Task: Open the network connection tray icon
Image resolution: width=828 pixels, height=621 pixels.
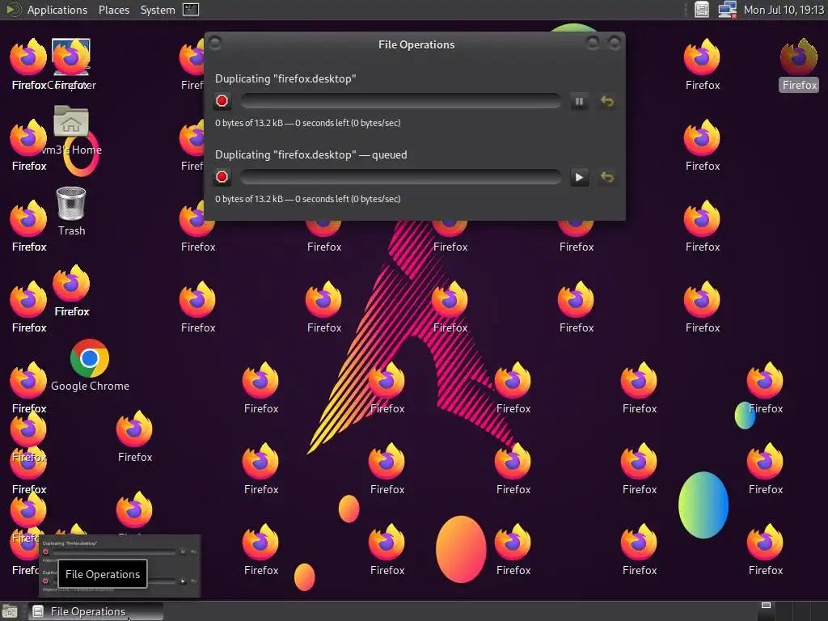Action: [727, 10]
